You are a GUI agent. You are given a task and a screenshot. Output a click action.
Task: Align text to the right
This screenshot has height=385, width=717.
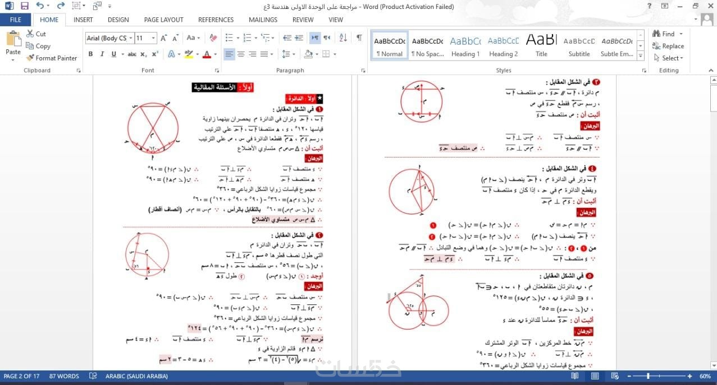point(253,54)
